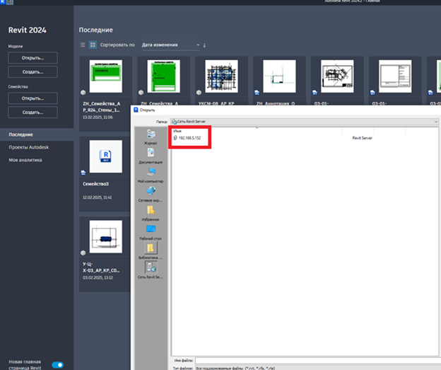Click Открыть button under Семейства
Screen dimensions: 441x370
pyautogui.click(x=33, y=98)
